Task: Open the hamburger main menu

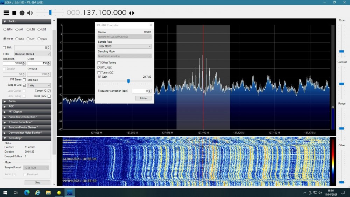Action: coord(6,13)
